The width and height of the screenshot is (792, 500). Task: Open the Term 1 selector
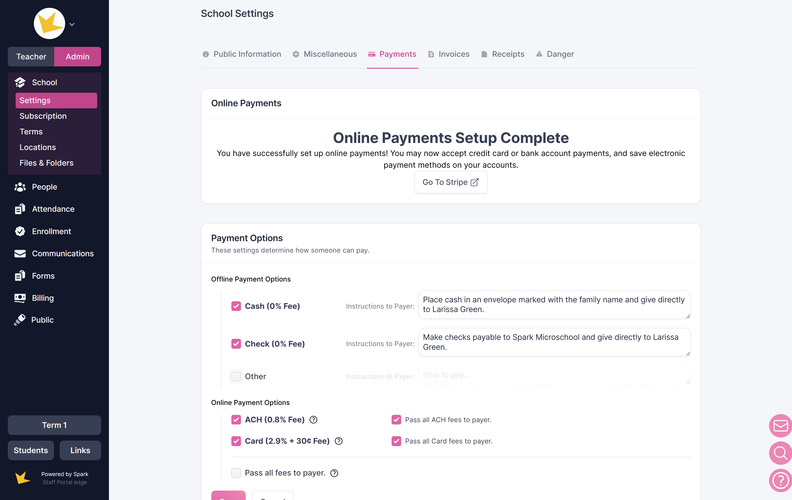[x=54, y=425]
